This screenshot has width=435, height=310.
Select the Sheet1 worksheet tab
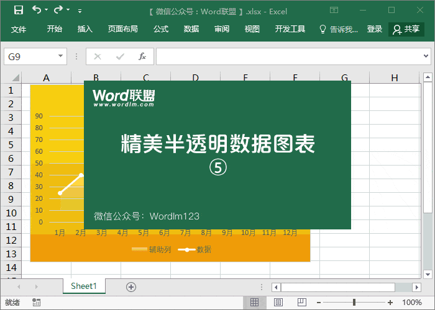tap(84, 286)
